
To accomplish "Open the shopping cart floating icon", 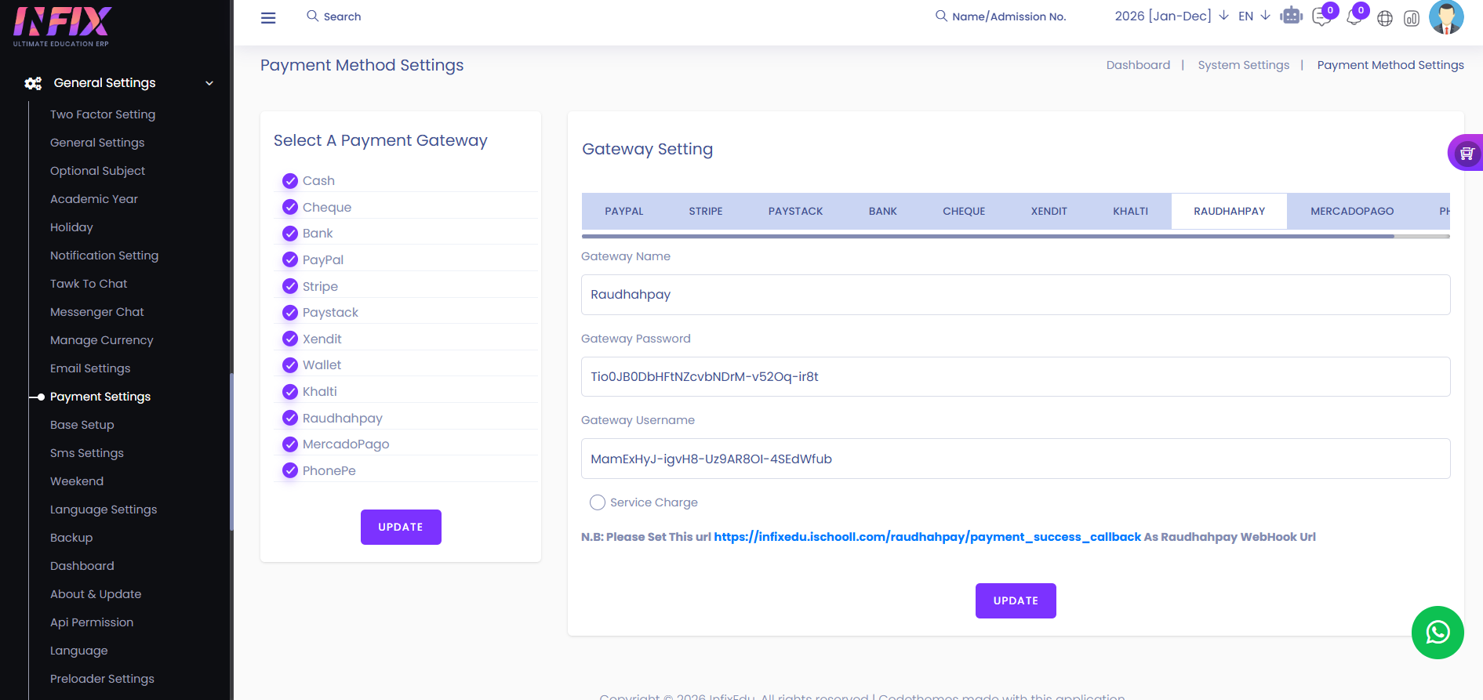I will (x=1467, y=153).
